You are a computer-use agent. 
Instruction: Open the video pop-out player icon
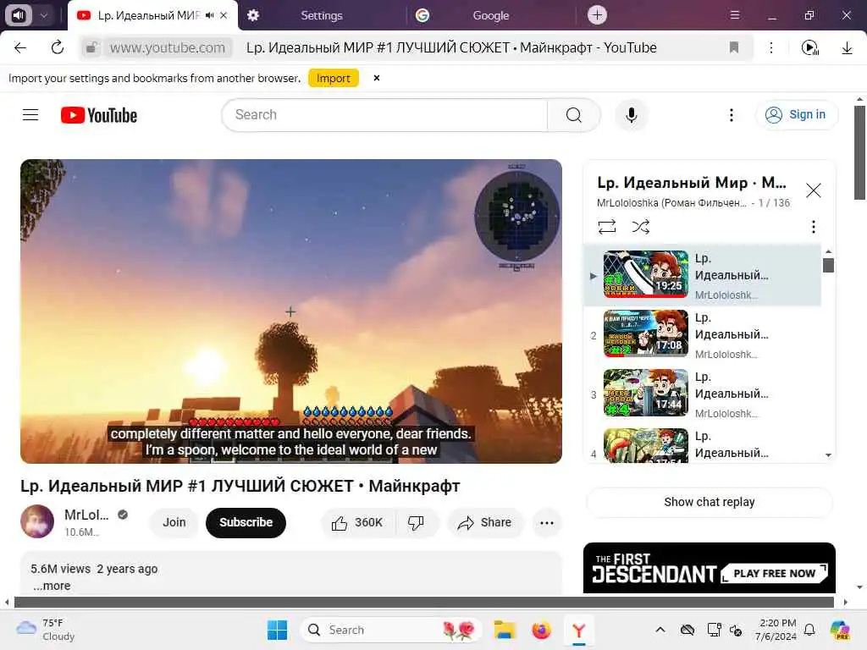click(x=809, y=47)
